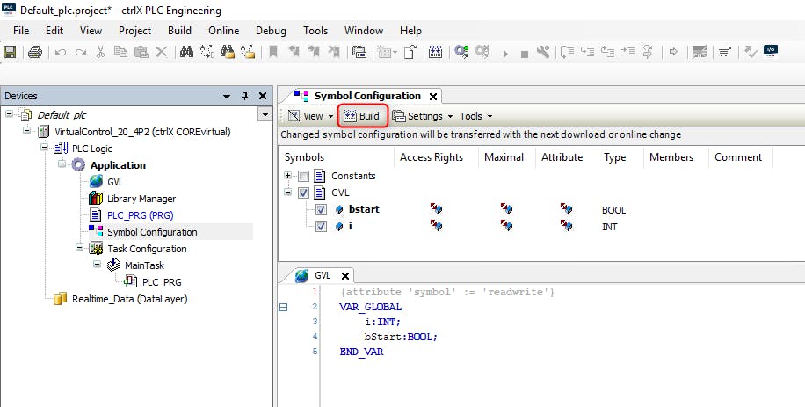
Task: Collapse the VirtualControl_20_4P2 device node
Action: pos(26,131)
